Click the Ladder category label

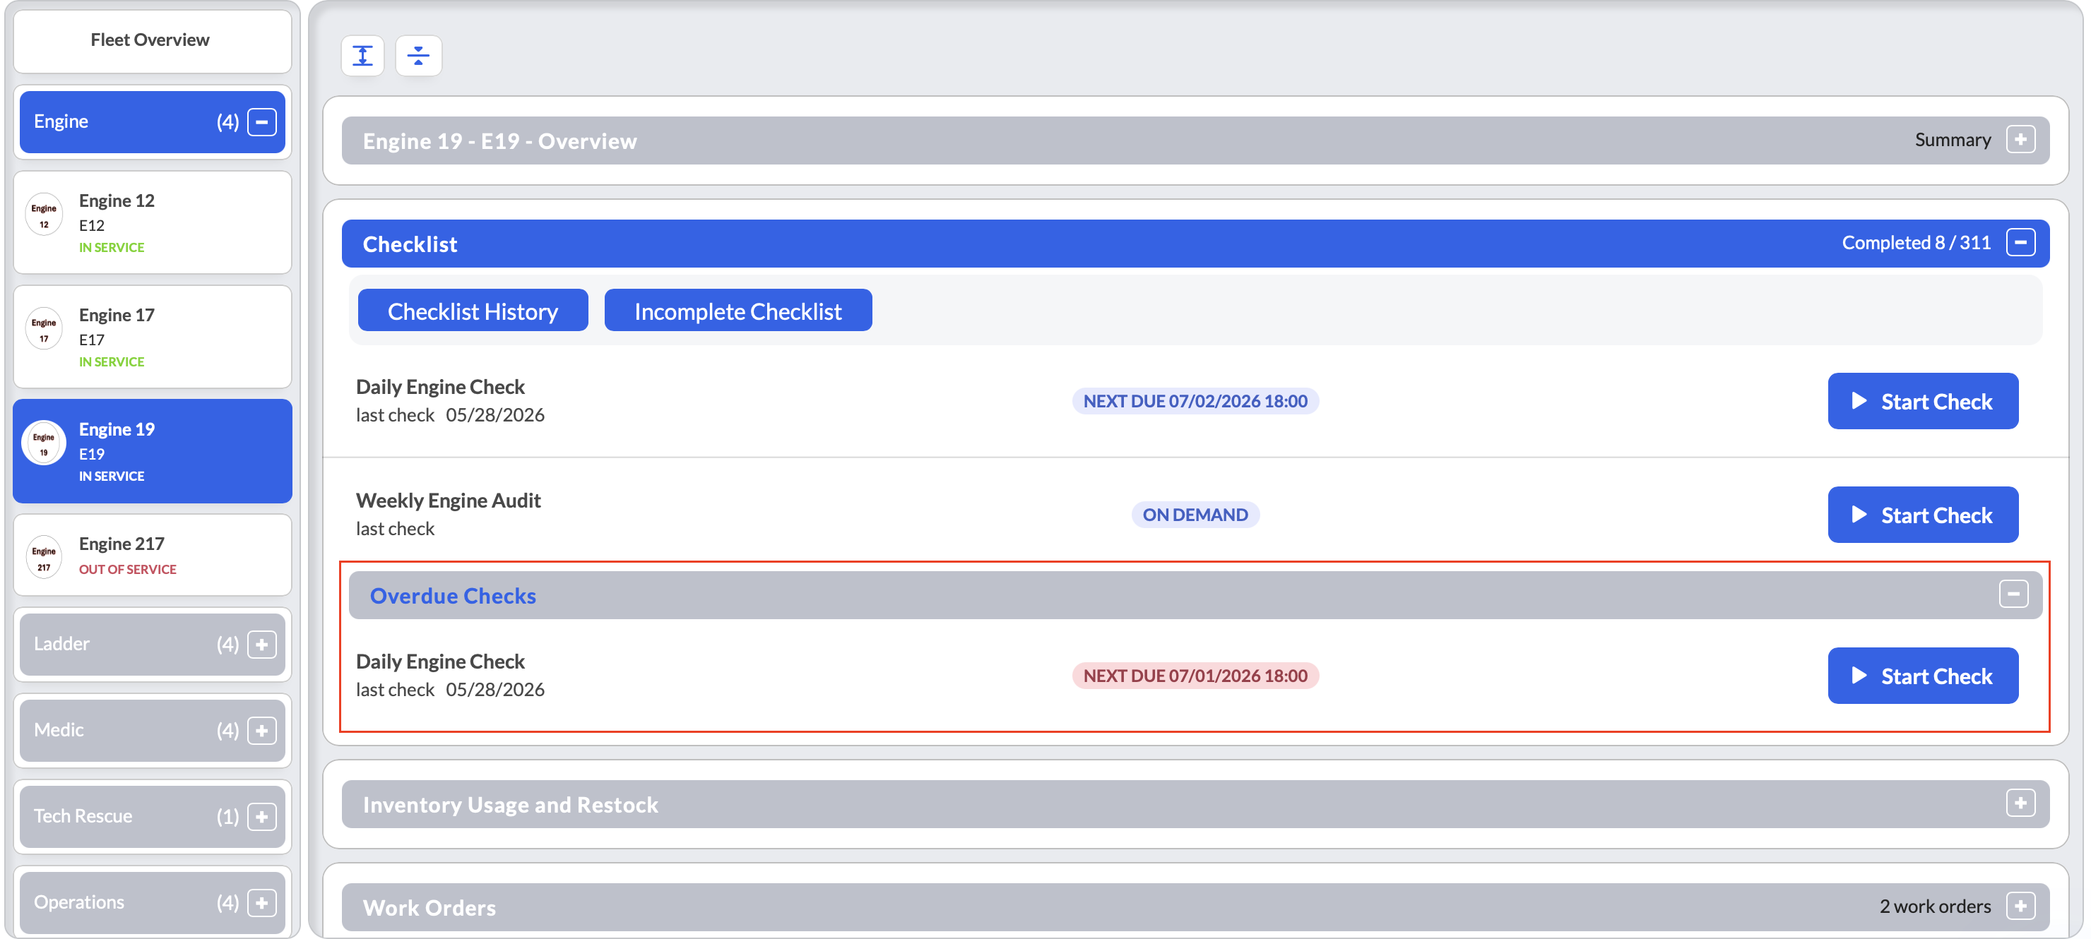[x=61, y=645]
